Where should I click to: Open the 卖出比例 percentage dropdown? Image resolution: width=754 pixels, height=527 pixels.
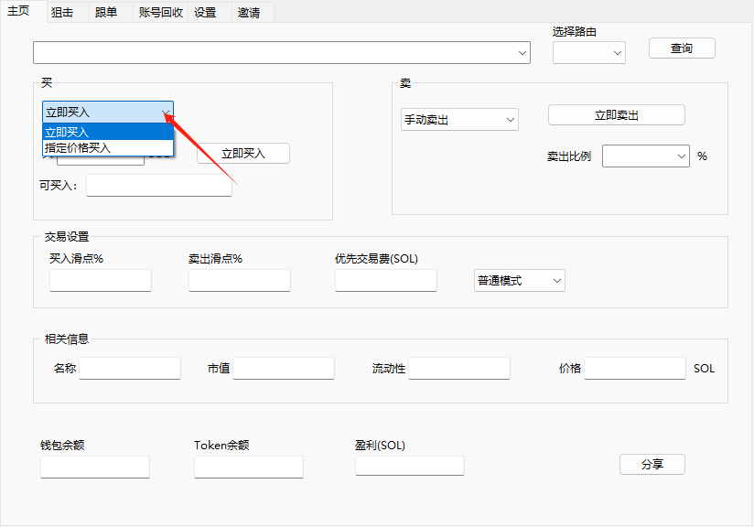pyautogui.click(x=646, y=156)
